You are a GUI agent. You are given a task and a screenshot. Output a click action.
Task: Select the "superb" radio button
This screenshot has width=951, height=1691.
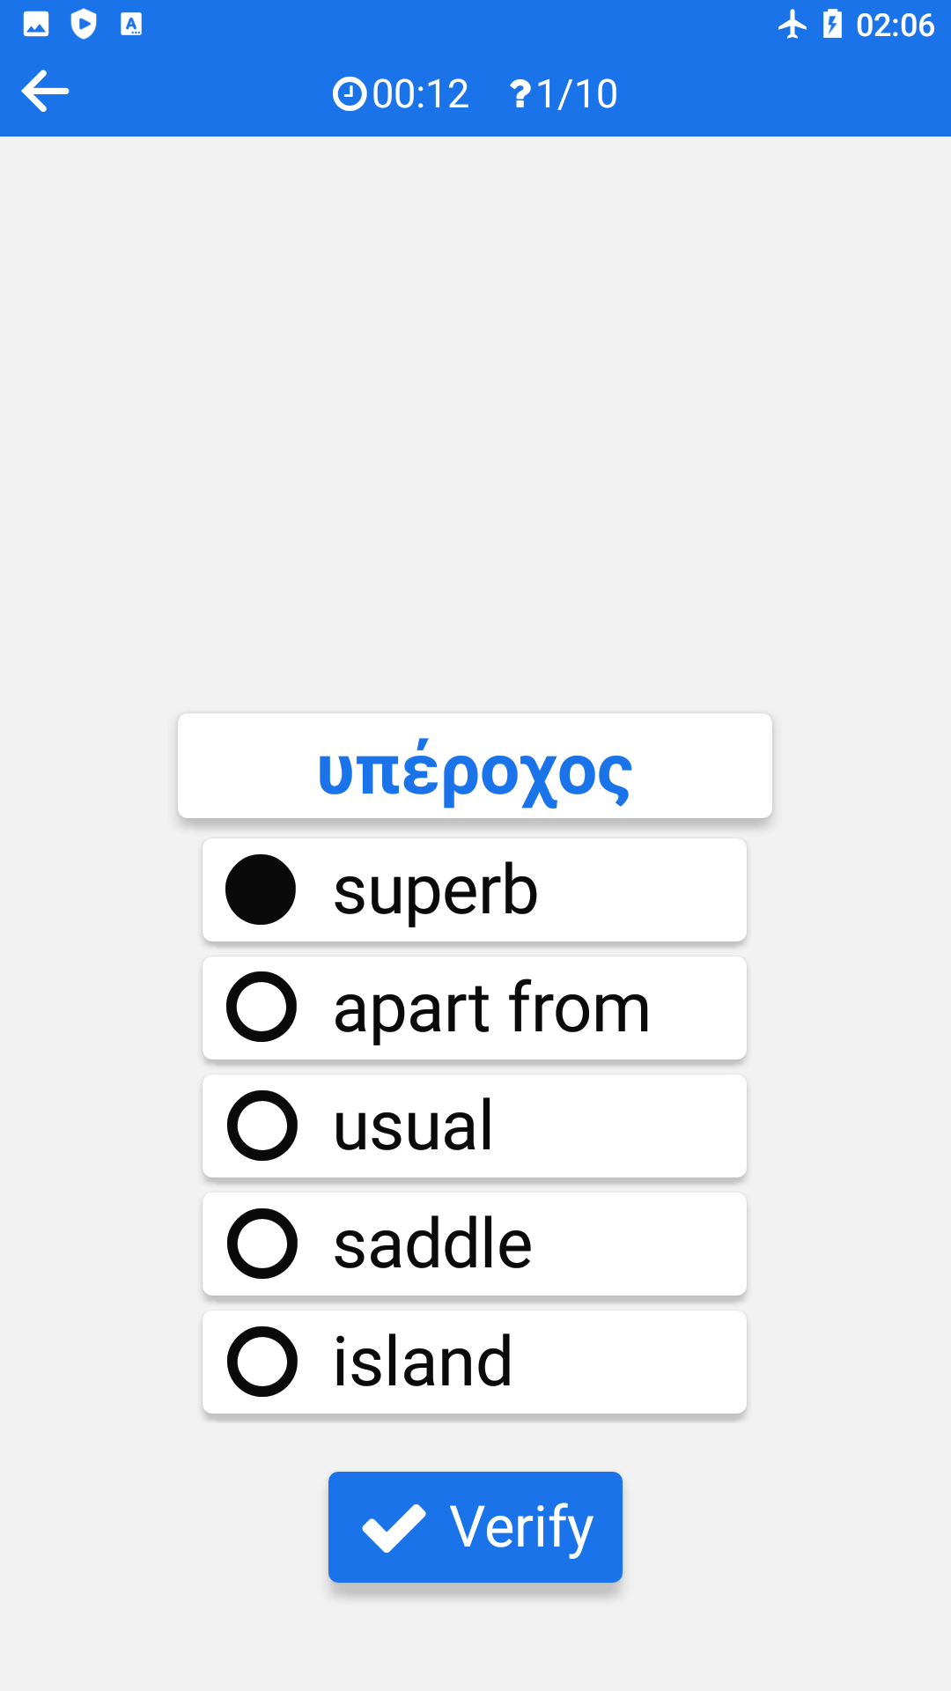click(x=261, y=890)
